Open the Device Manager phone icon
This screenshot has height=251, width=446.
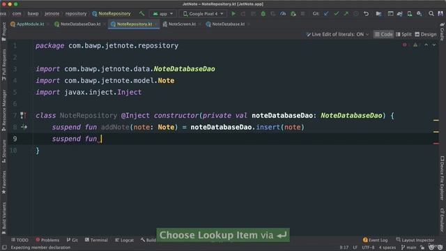410,14
